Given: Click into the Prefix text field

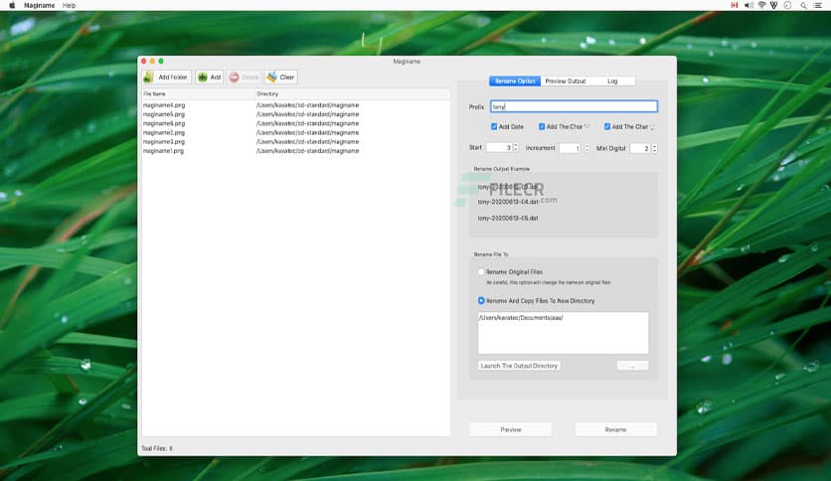Looking at the screenshot, I should click(574, 106).
